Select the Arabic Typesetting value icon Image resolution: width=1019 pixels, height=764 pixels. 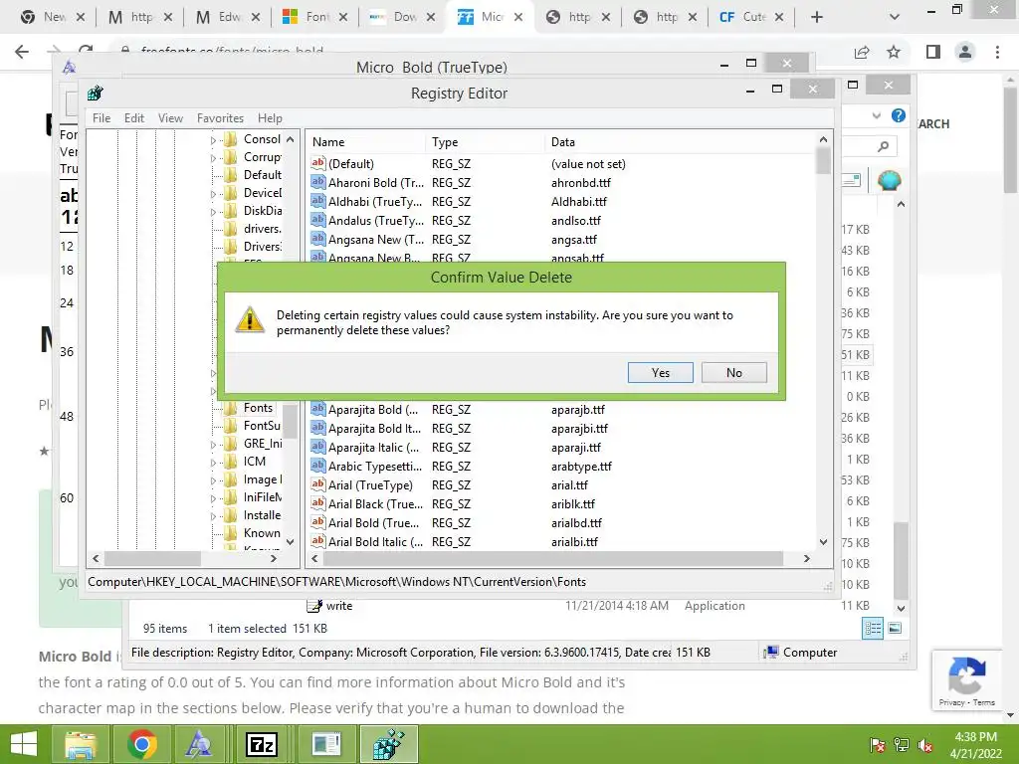(x=317, y=466)
